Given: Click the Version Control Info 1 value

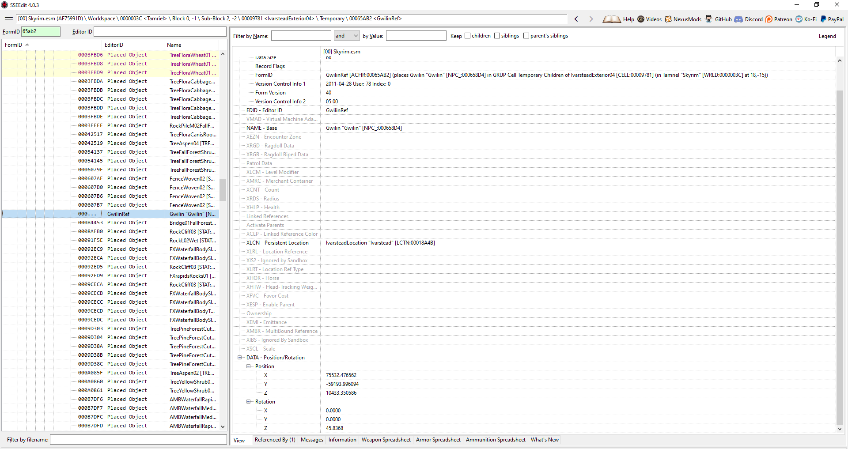Looking at the screenshot, I should (358, 84).
